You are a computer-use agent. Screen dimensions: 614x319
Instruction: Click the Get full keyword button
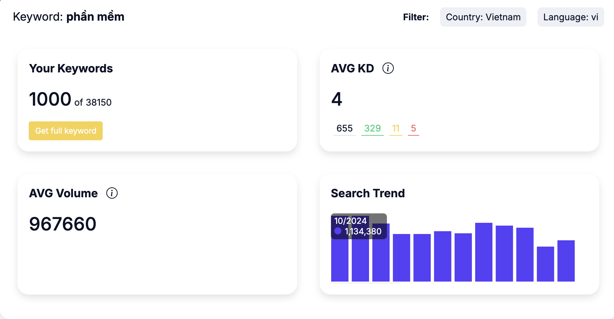(66, 131)
